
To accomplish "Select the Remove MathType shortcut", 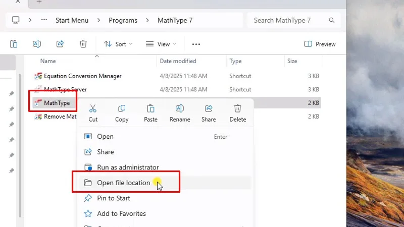I will [60, 117].
